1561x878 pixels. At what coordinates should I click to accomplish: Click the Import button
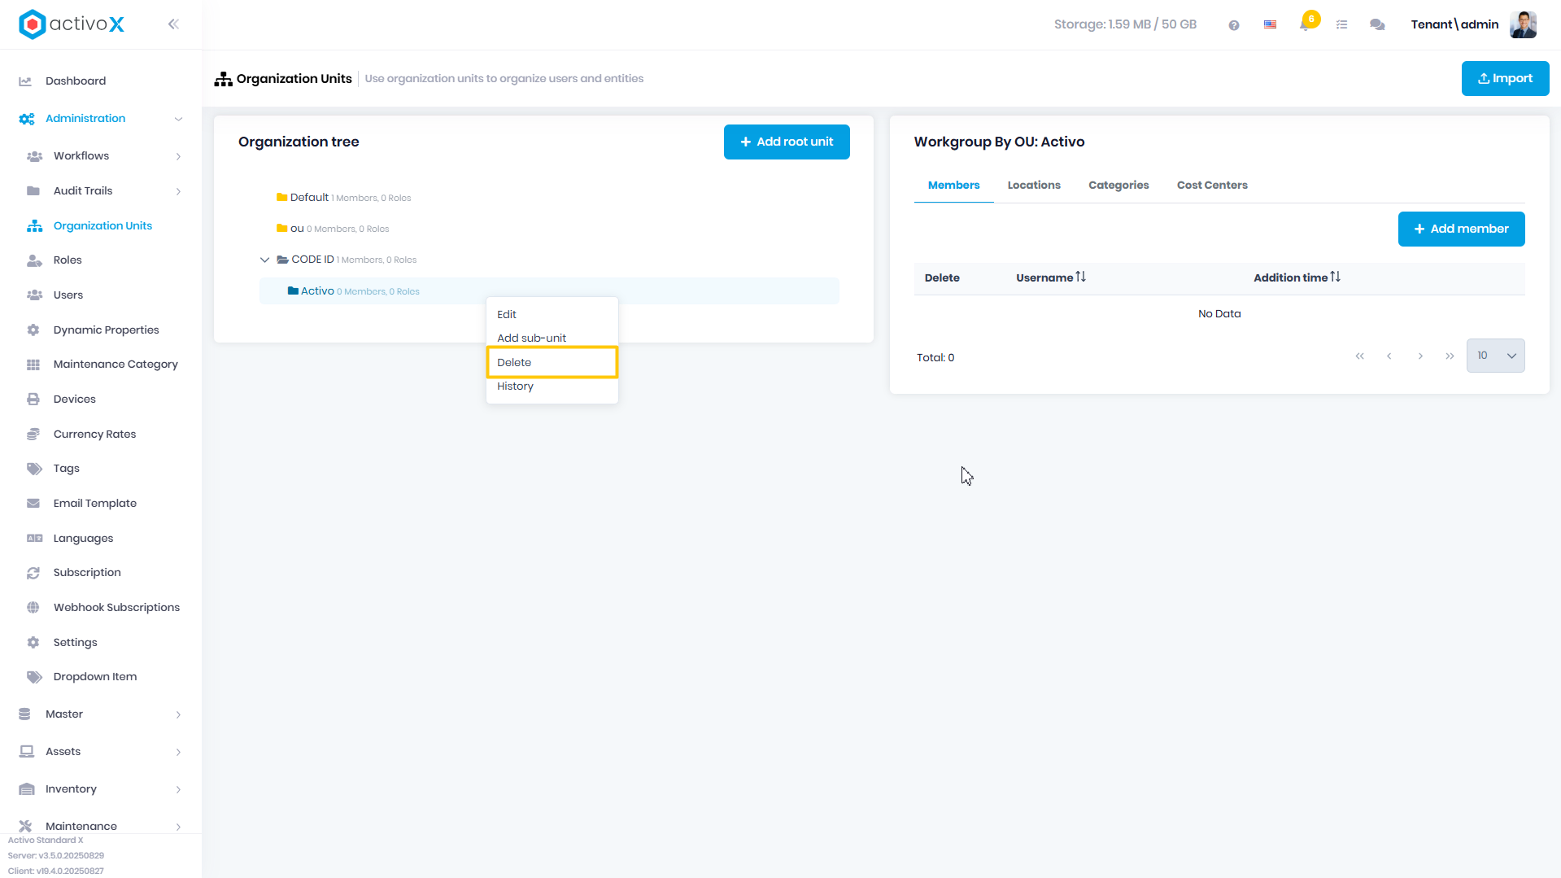[x=1505, y=79]
